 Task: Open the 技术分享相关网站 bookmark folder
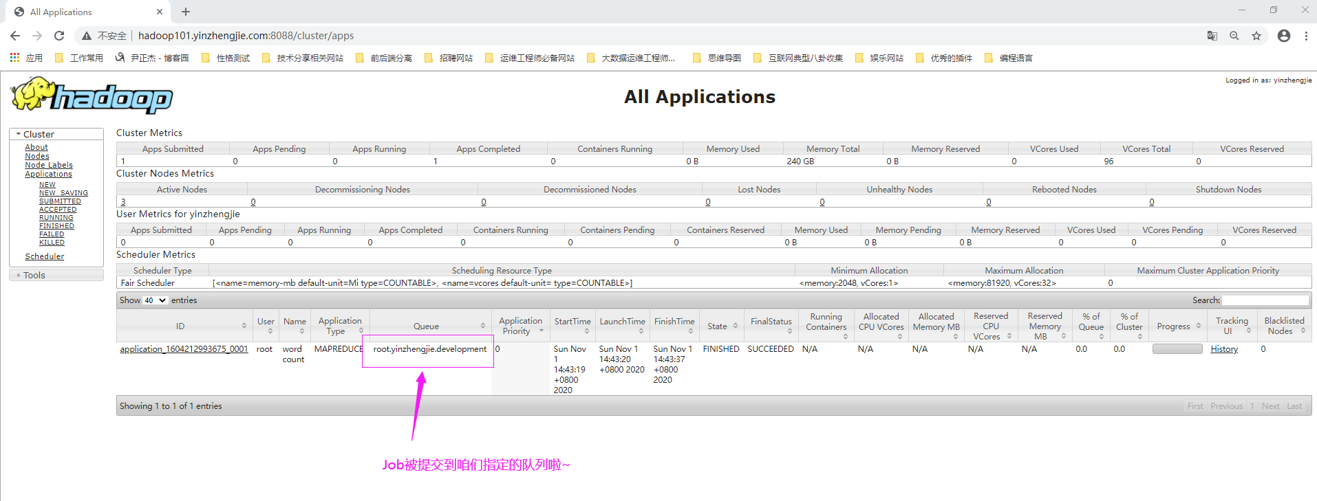click(303, 58)
